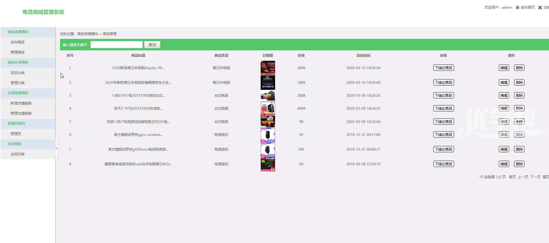Open the Daysky V9 laptop cover thumbnail
The height and width of the screenshot is (243, 549).
pyautogui.click(x=268, y=68)
